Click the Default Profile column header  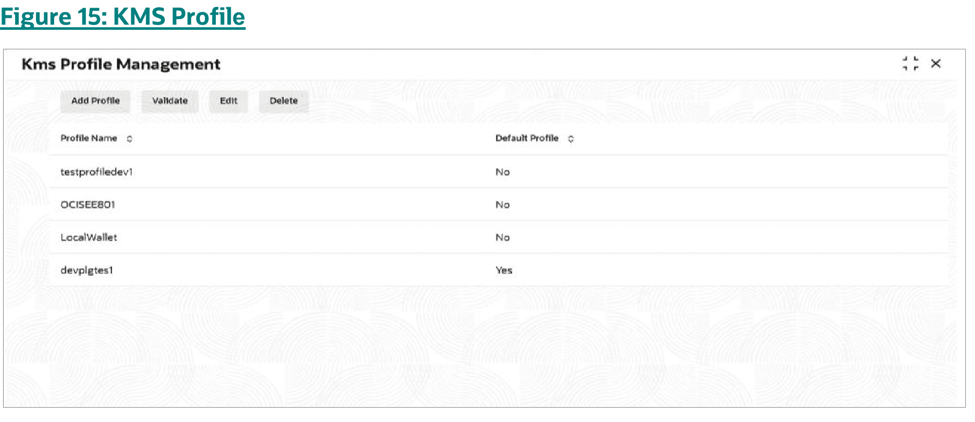[x=526, y=138]
